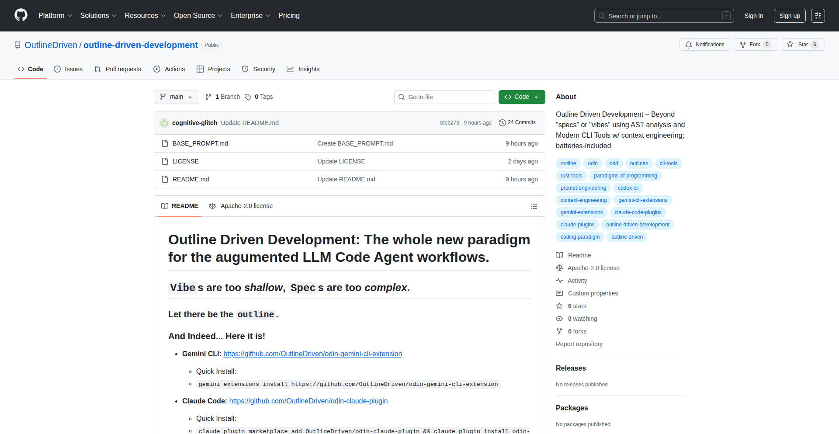Switch to Apache-2.0 license tab
The height and width of the screenshot is (434, 839).
(241, 206)
